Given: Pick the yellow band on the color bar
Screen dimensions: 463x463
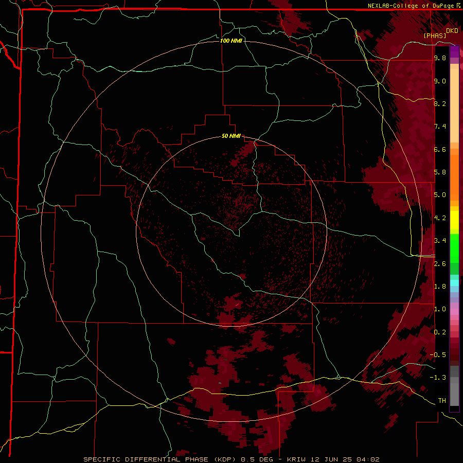Looking at the screenshot, I should click(454, 220).
